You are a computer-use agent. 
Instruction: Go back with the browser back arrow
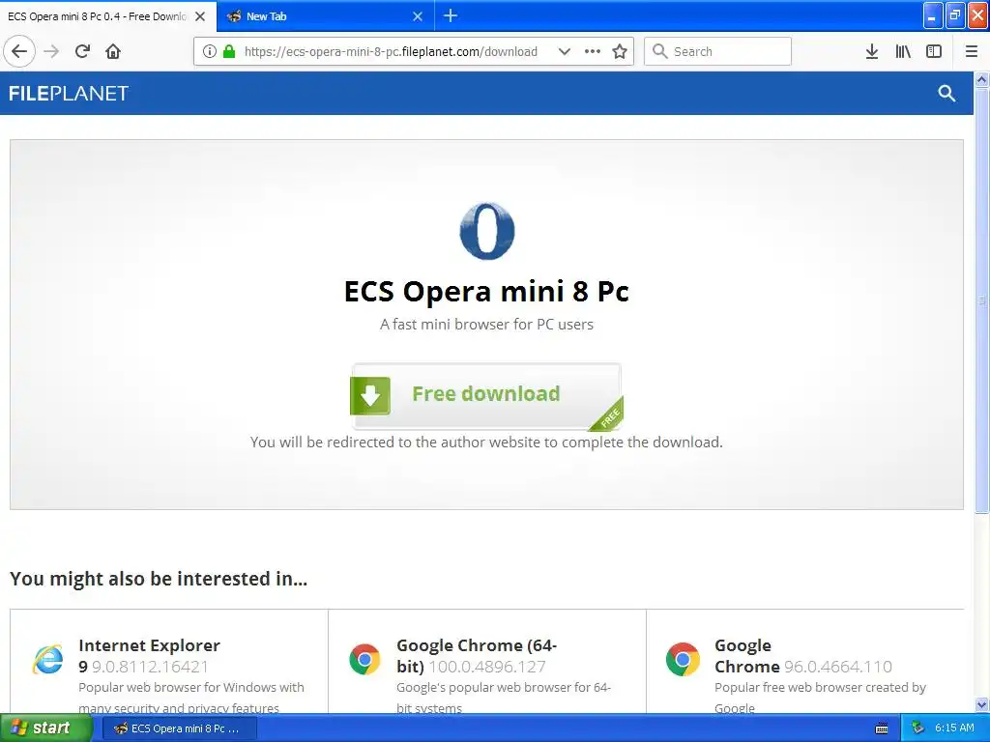click(19, 51)
